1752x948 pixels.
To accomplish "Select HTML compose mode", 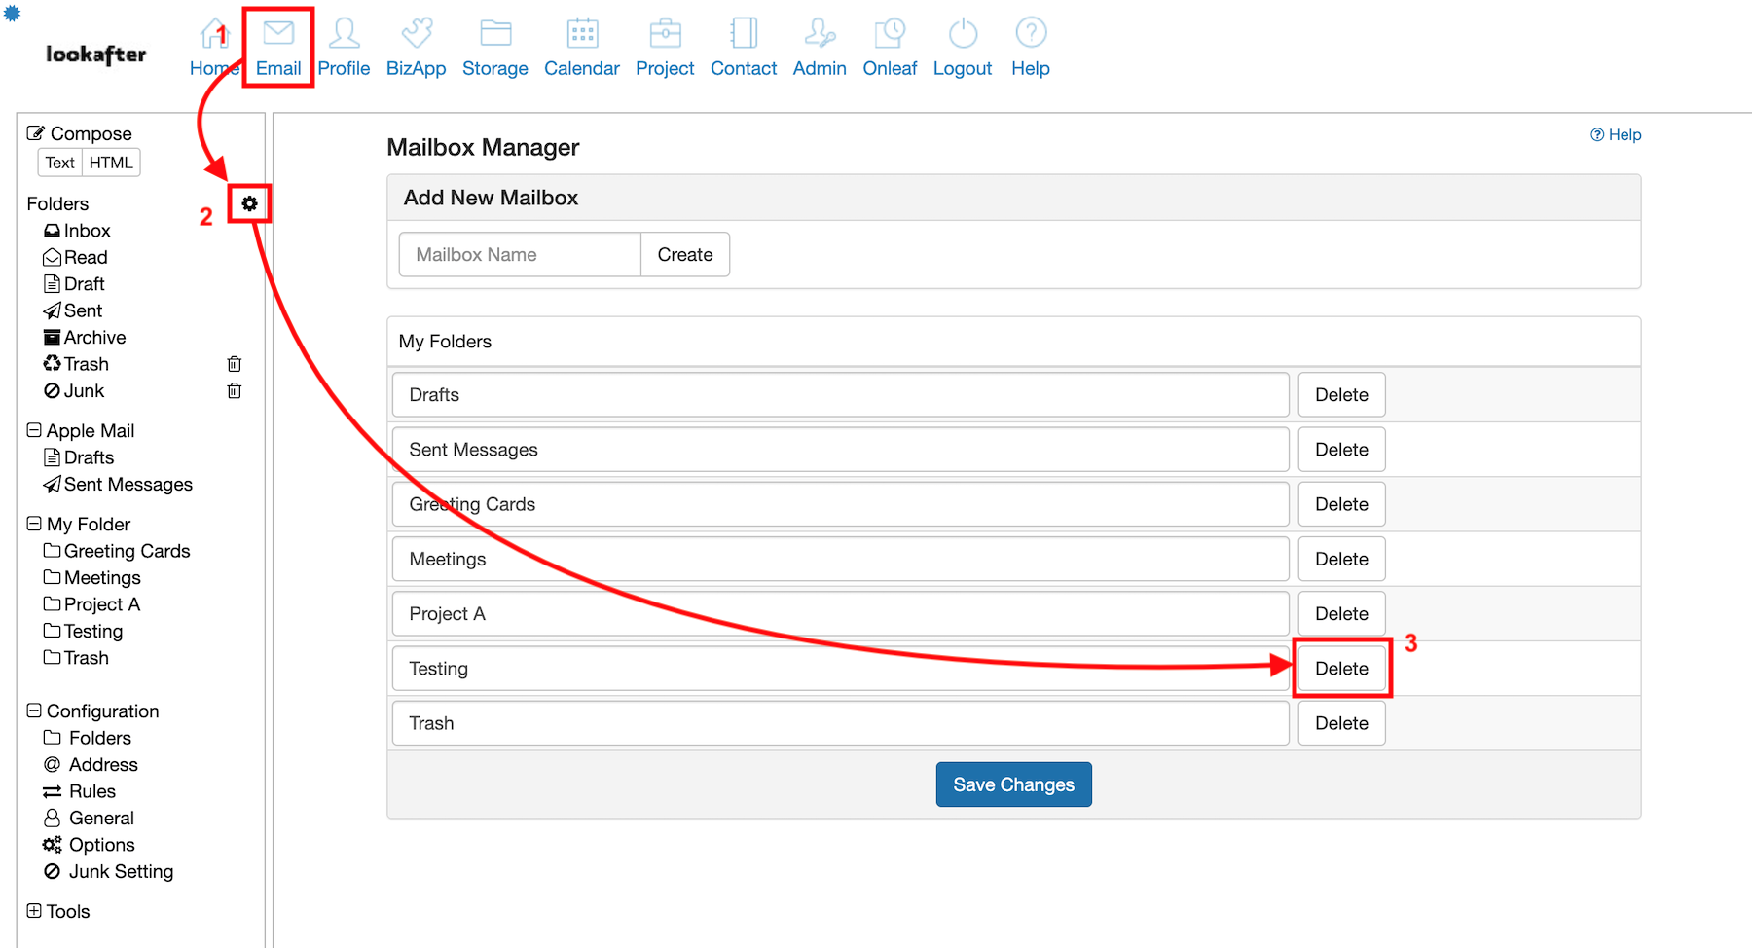I will (111, 163).
